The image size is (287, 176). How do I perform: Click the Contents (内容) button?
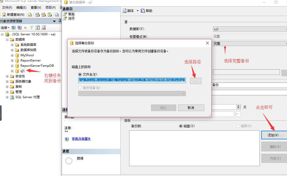[274, 158]
